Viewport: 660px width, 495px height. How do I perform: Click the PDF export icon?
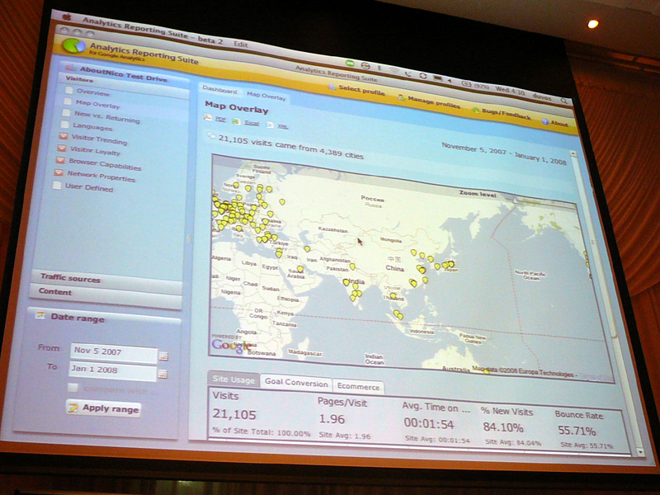[208, 117]
